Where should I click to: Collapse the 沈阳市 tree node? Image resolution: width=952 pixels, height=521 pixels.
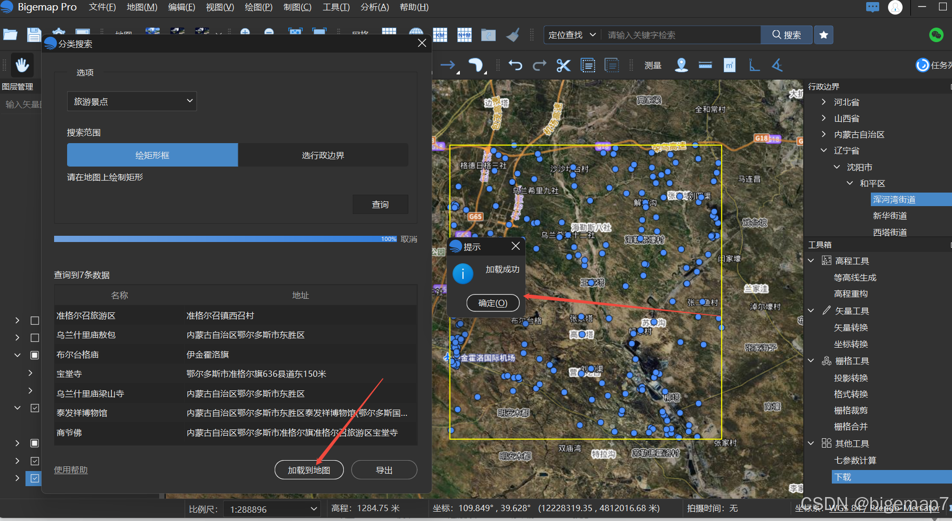837,167
